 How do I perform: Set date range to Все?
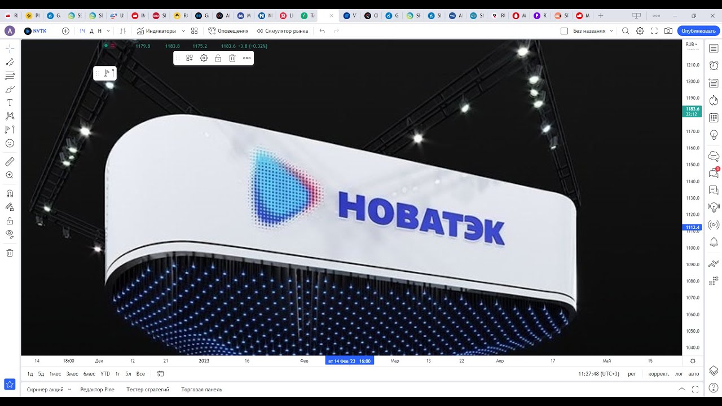click(140, 374)
